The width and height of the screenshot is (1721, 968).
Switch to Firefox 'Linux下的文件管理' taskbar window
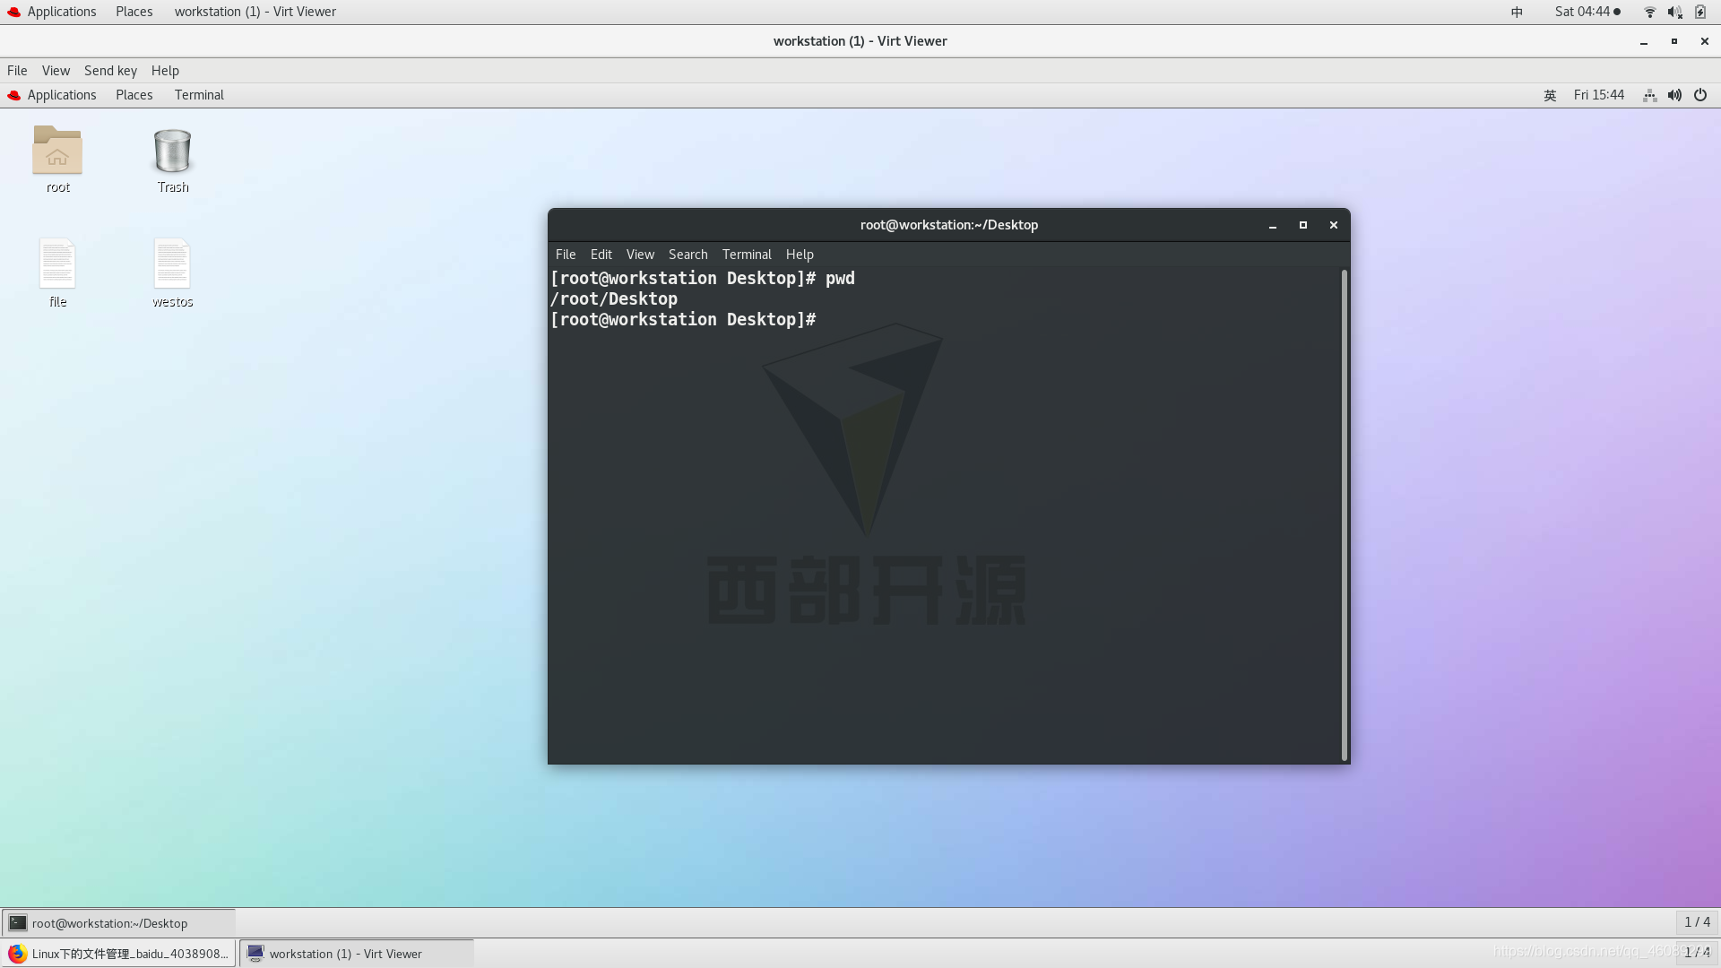[x=118, y=953]
